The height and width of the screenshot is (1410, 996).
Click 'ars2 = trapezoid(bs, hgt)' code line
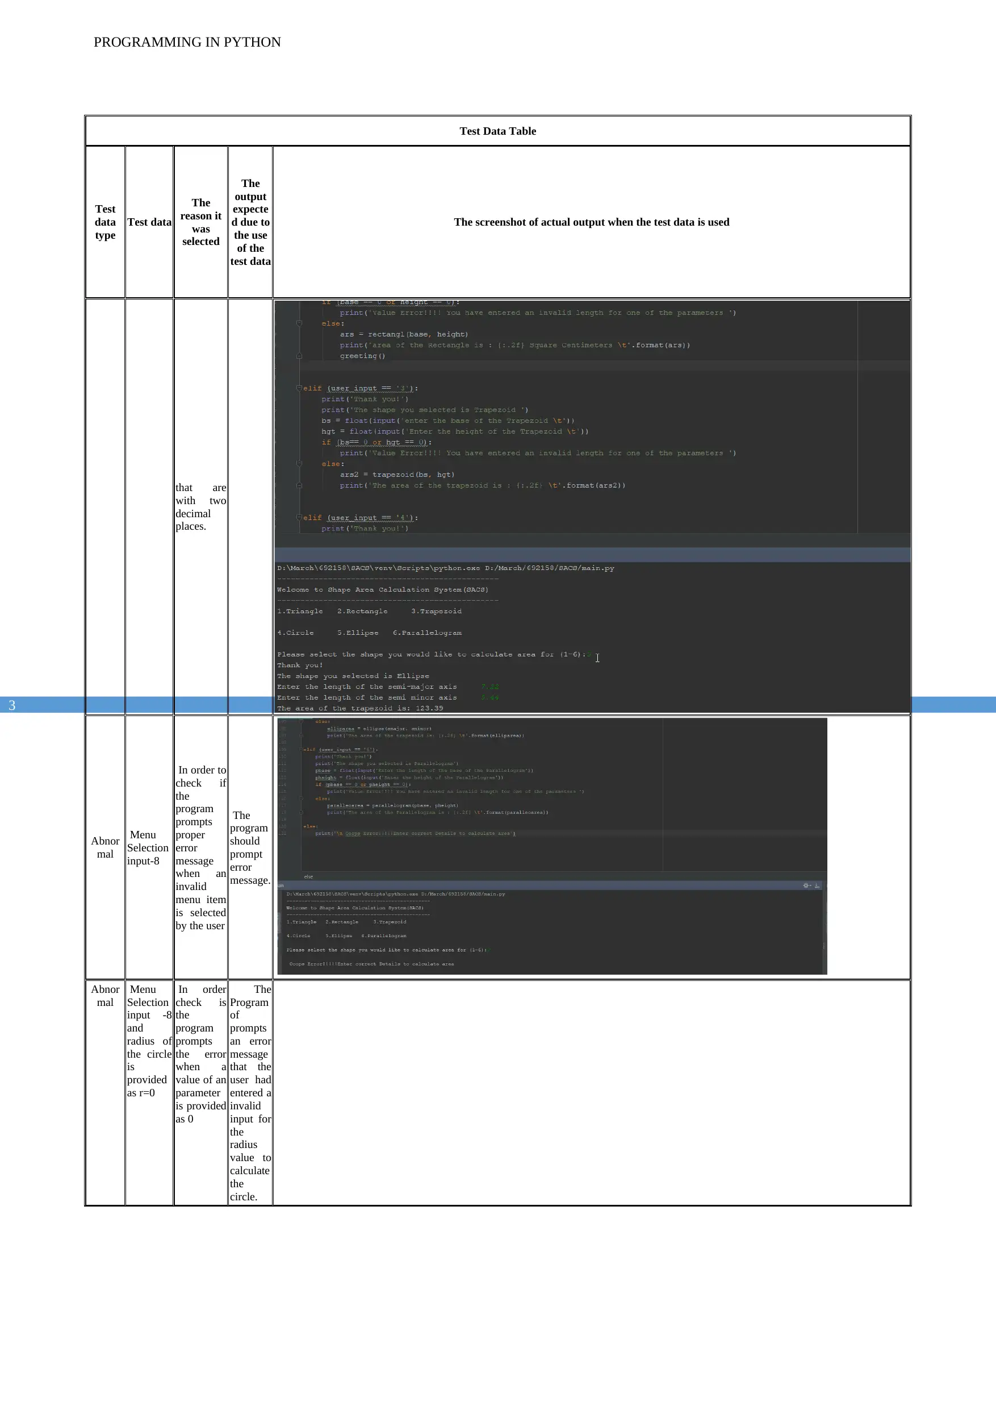click(397, 475)
